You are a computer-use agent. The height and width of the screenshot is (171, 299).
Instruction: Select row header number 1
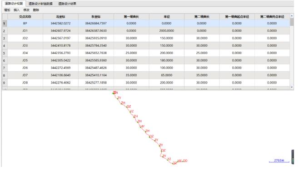point(5,24)
